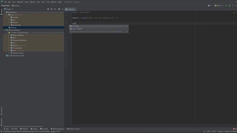237x133 pixels.
Task: Click the NewProject breadcrumb
Action: coord(6,6)
